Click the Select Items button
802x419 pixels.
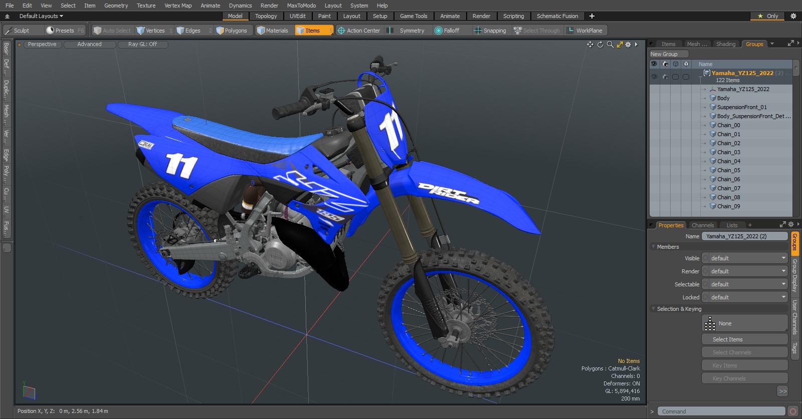745,339
